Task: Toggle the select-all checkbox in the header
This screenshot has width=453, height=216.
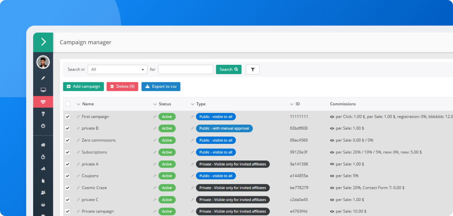Action: pos(67,103)
